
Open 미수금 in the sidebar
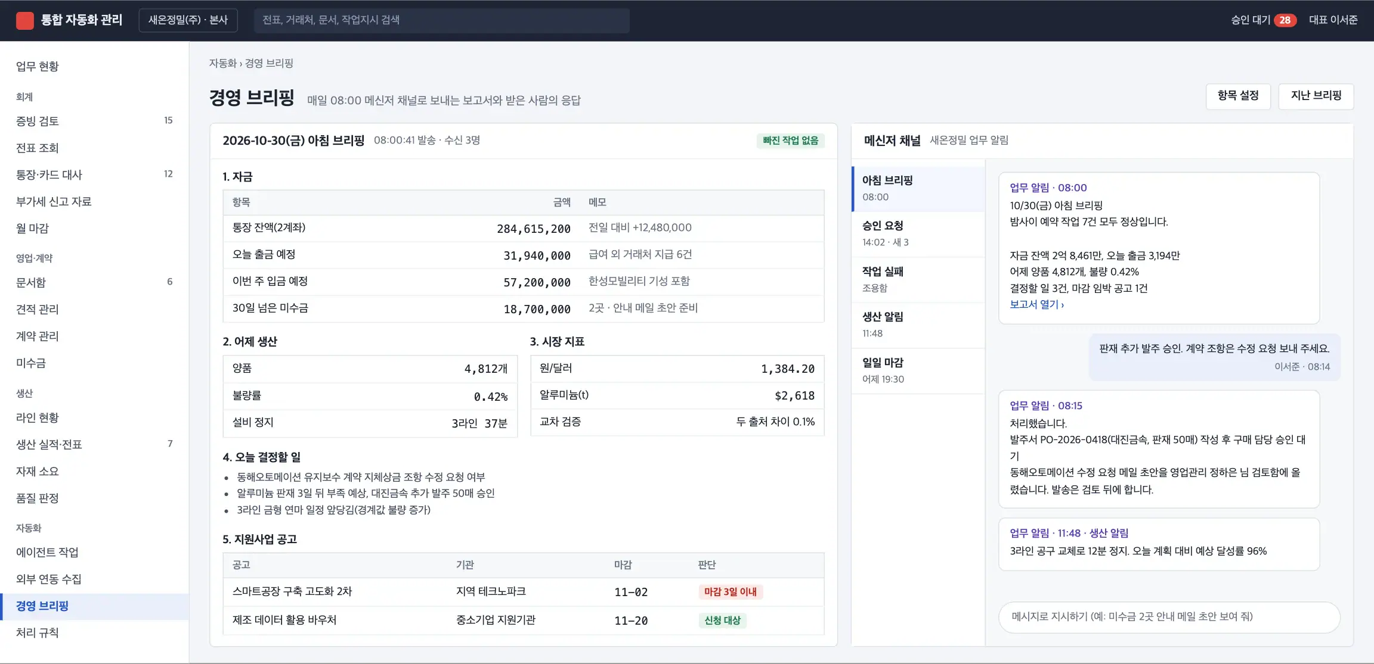(x=94, y=363)
